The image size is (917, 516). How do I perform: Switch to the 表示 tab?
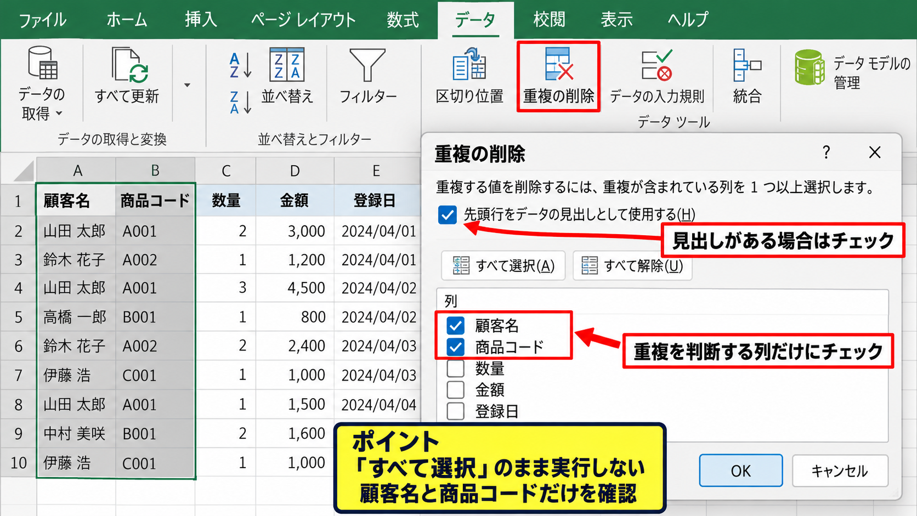click(616, 20)
